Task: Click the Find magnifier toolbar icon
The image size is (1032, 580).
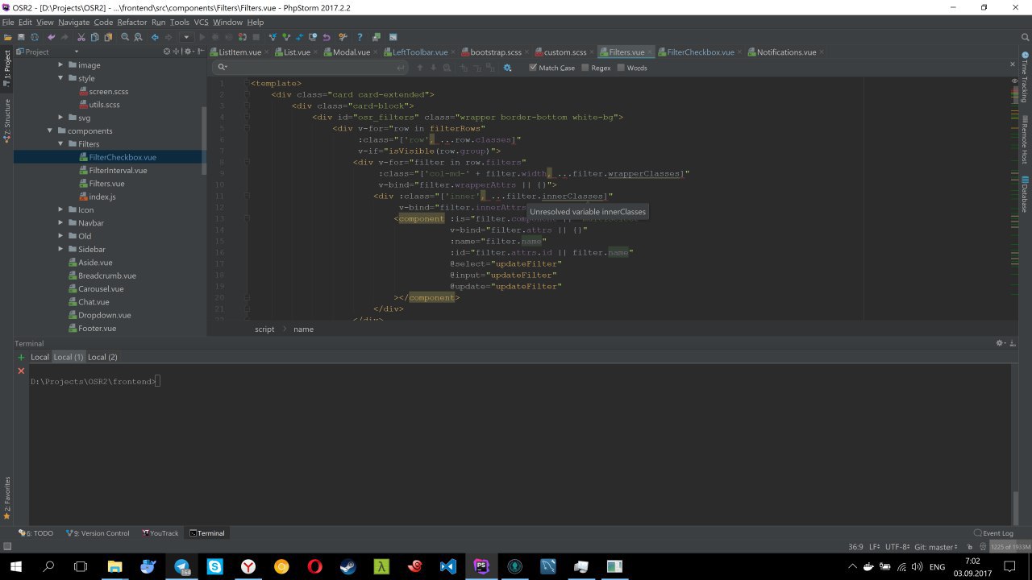Action: click(x=125, y=37)
